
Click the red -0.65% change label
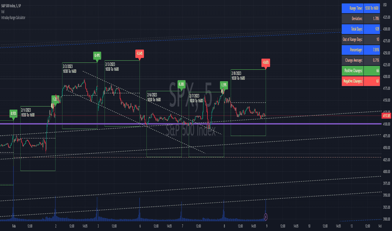[x=265, y=62]
